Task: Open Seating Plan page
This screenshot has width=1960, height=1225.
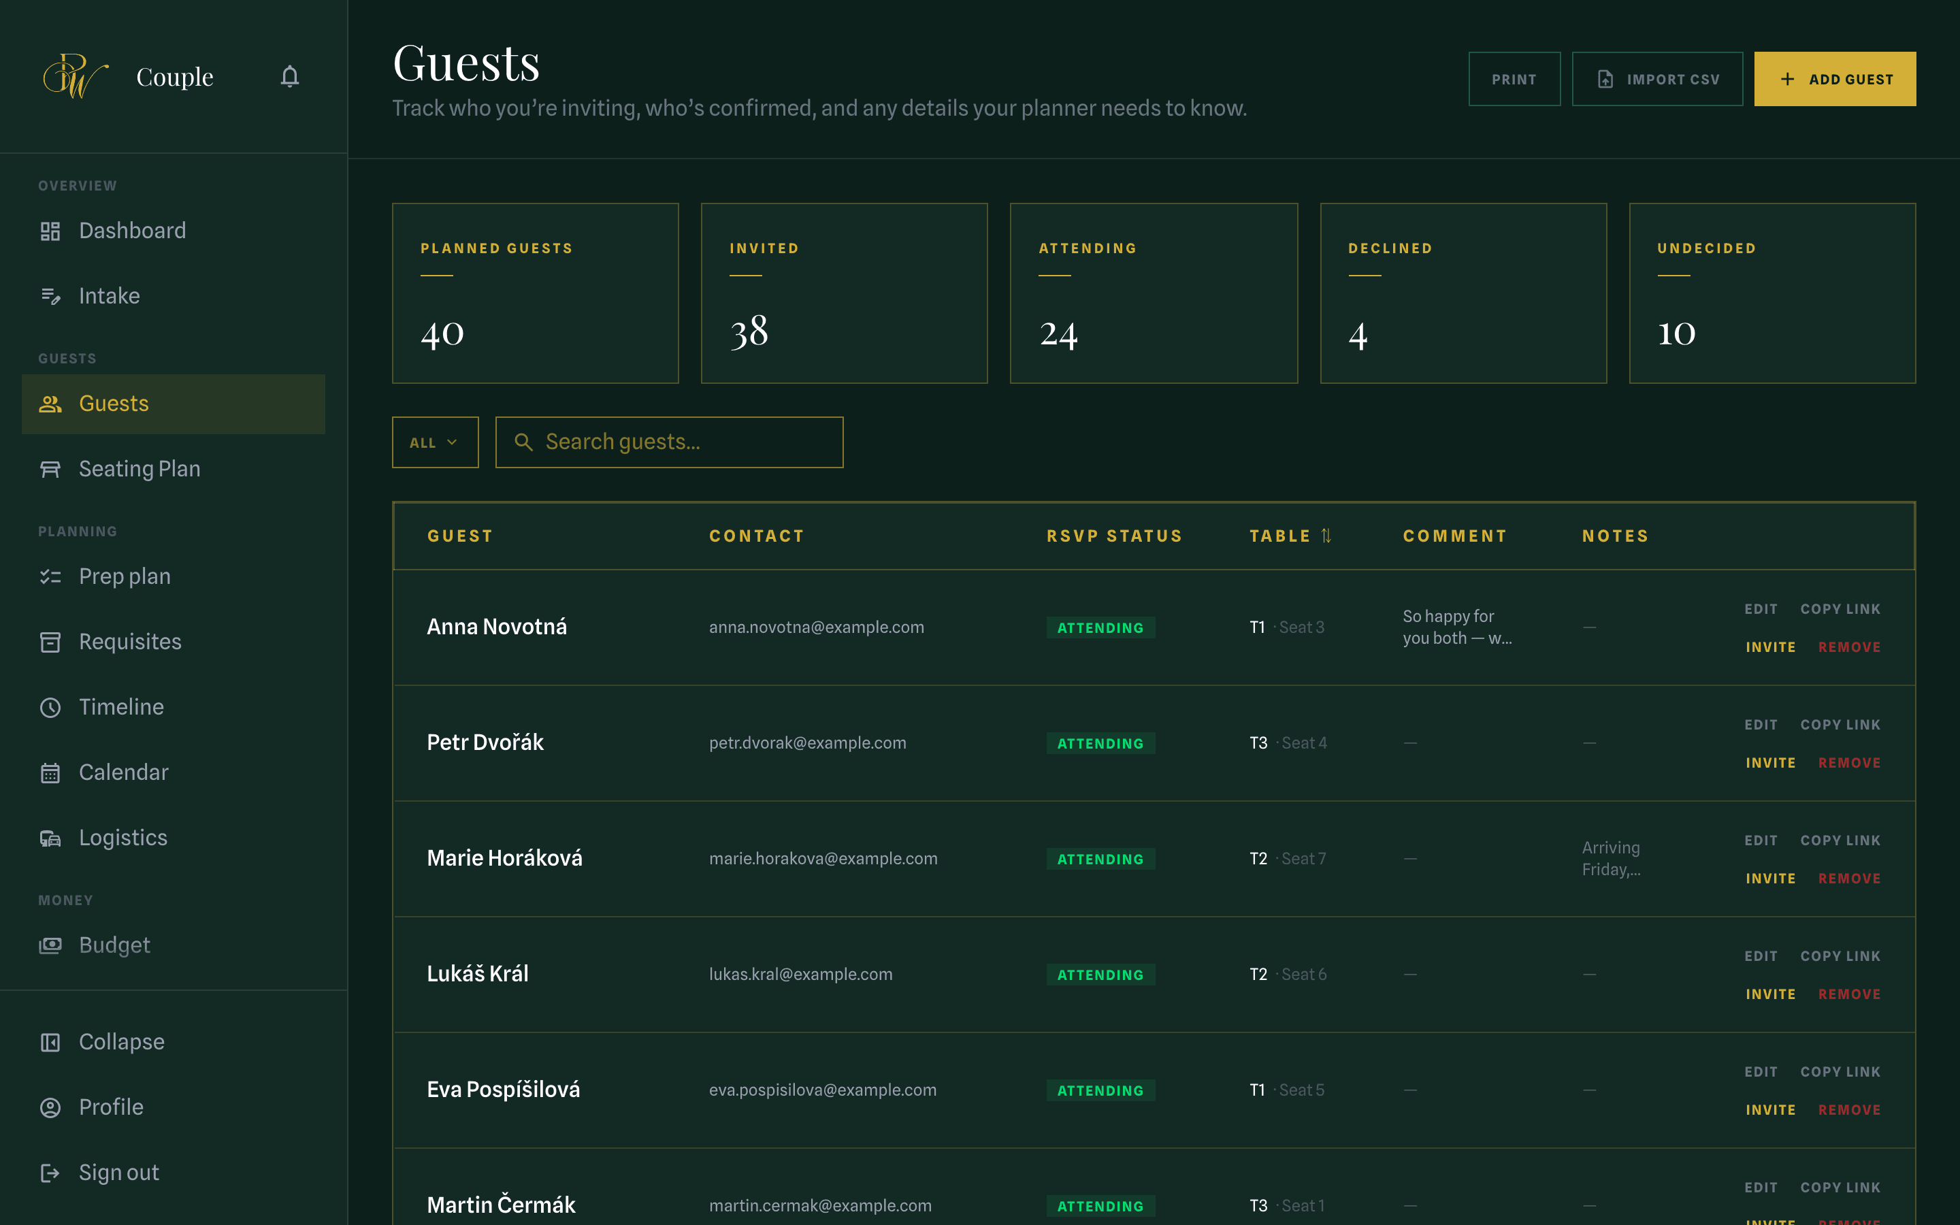Action: (x=174, y=469)
